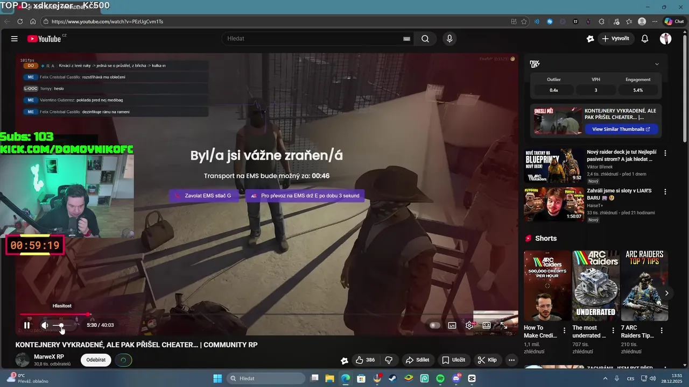Open the LIAR'S BARU video thumbnail
689x387 pixels.
click(x=554, y=204)
